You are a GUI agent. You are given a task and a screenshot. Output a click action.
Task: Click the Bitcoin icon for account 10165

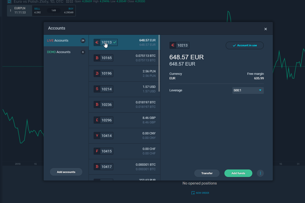click(x=97, y=58)
